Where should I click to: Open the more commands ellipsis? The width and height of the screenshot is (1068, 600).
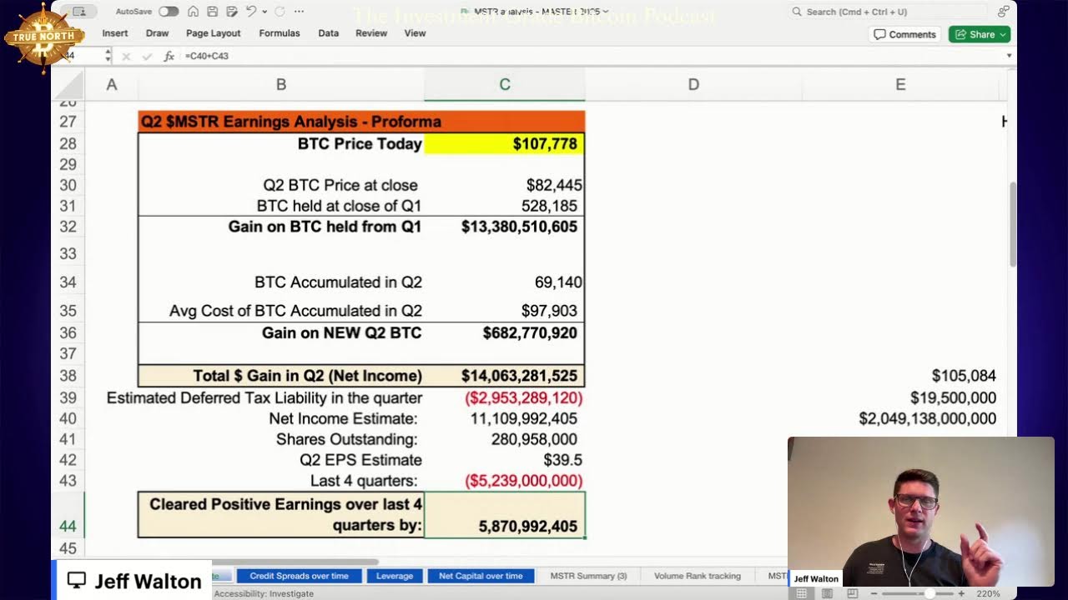(x=299, y=12)
